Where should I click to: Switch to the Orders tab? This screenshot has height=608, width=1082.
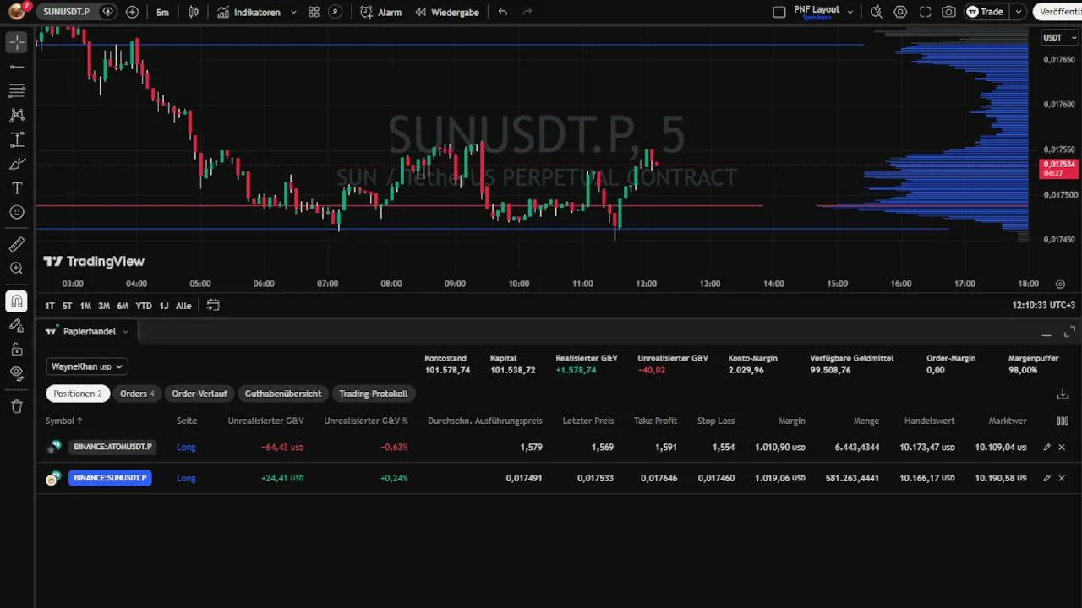[137, 394]
